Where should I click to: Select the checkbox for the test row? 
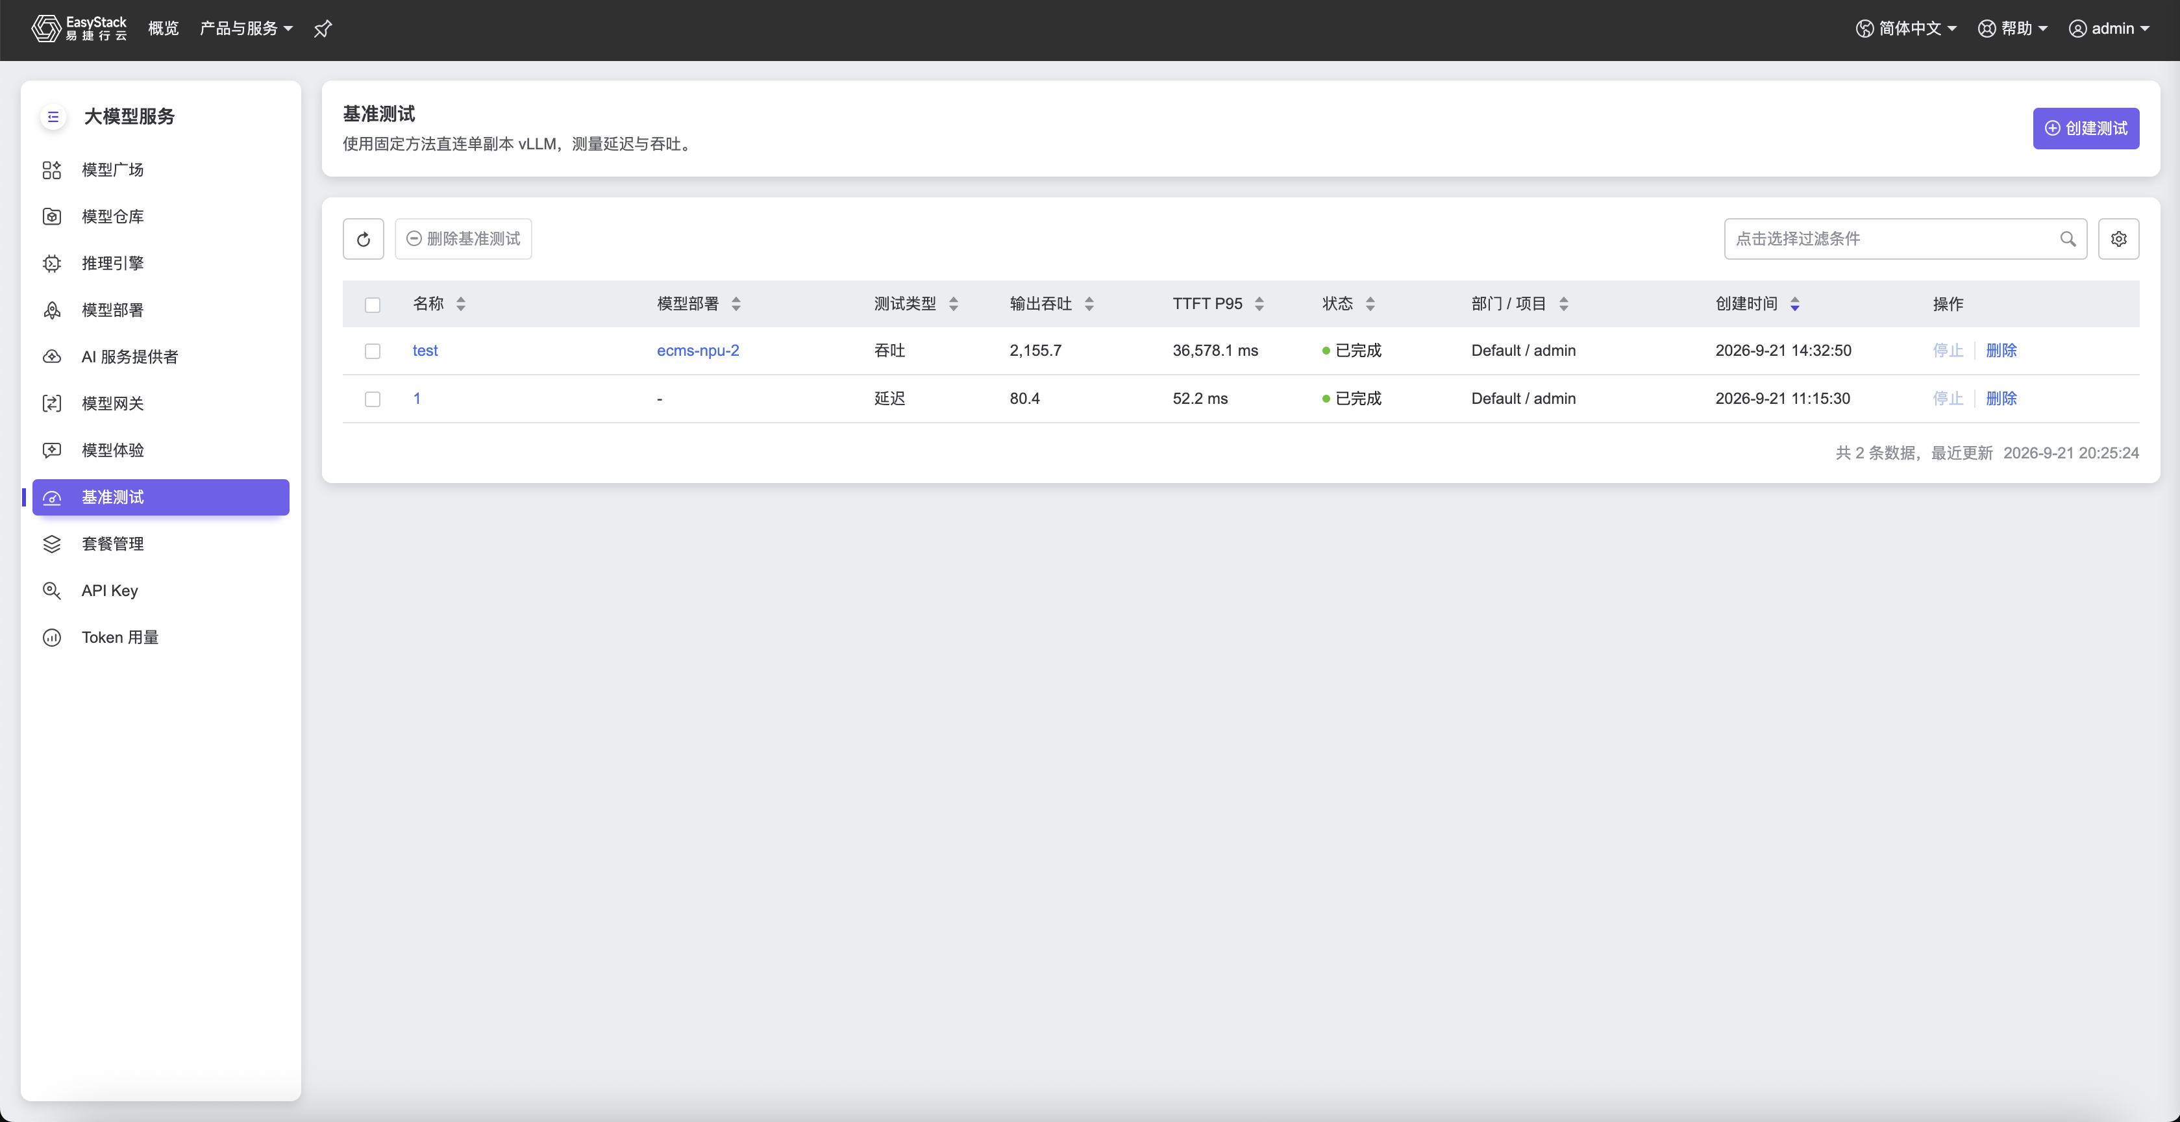click(373, 351)
